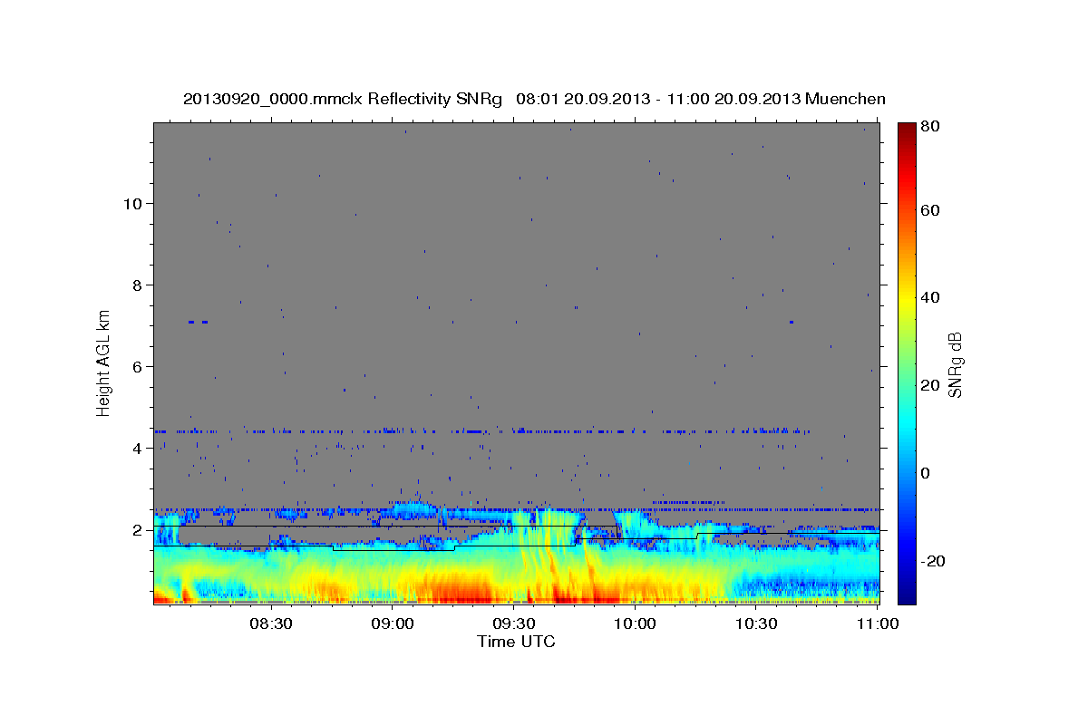Click the 10:00 time tick label
This screenshot has height=725, width=1088.
point(635,623)
